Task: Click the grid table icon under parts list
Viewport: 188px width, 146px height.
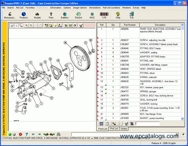Action: pyautogui.click(x=101, y=124)
